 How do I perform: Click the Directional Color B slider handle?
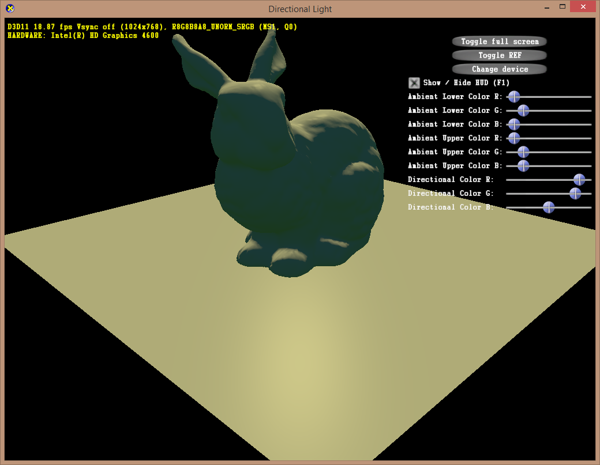coord(549,207)
